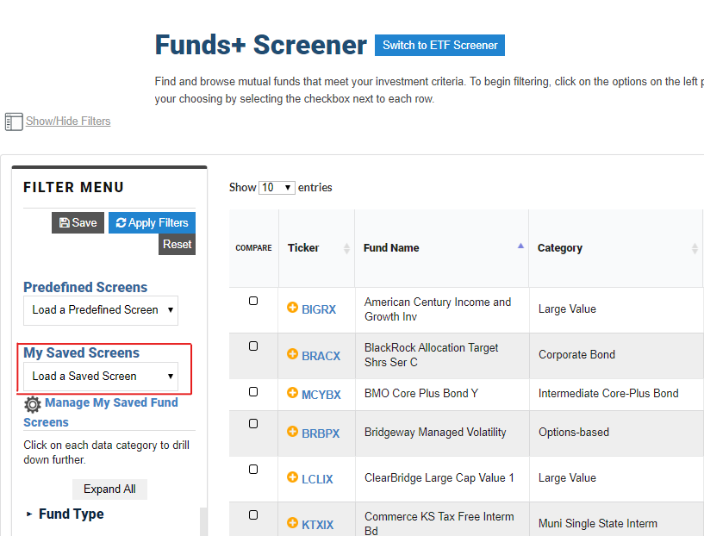This screenshot has width=704, height=536.
Task: Select 'Bridgeway Managed Volatility' fund name
Action: [435, 433]
